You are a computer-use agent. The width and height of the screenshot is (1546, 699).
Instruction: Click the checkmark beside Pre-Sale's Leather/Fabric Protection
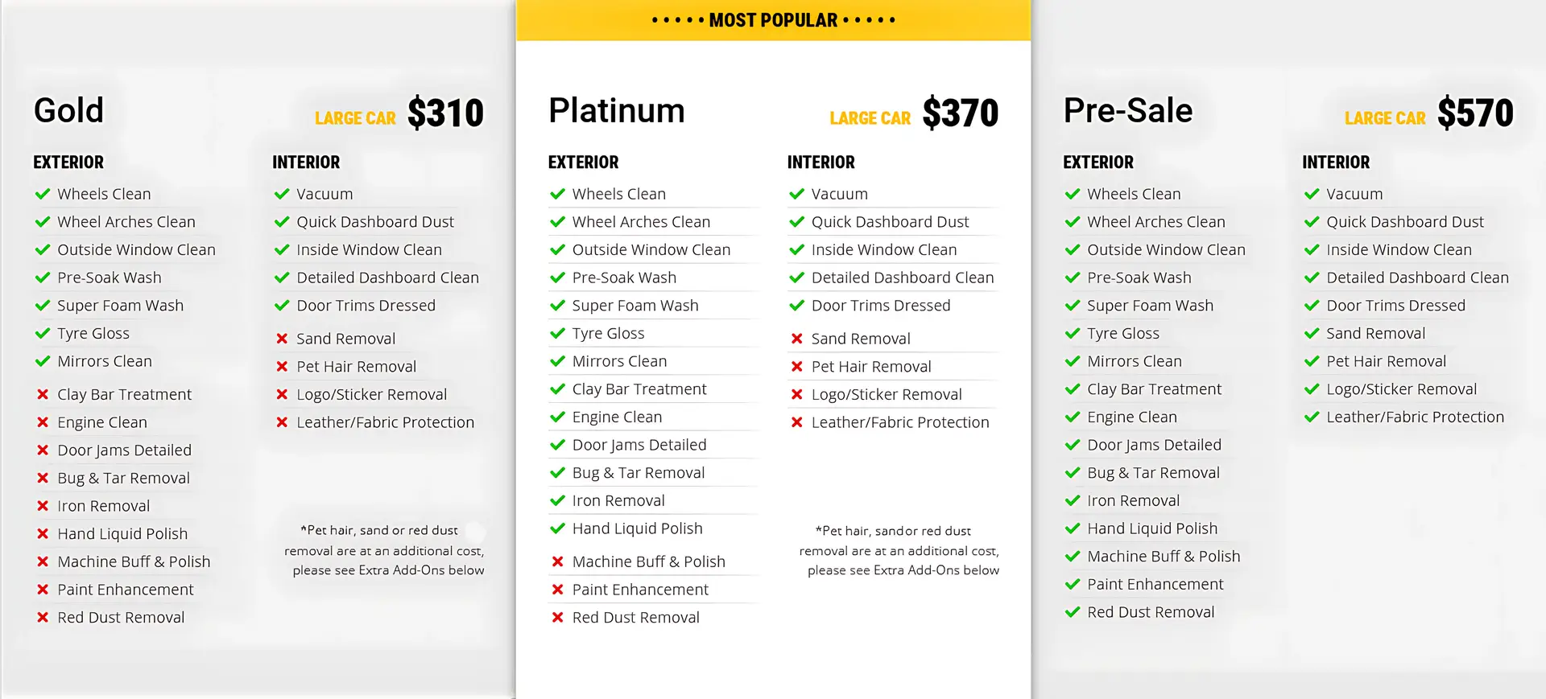(x=1312, y=417)
